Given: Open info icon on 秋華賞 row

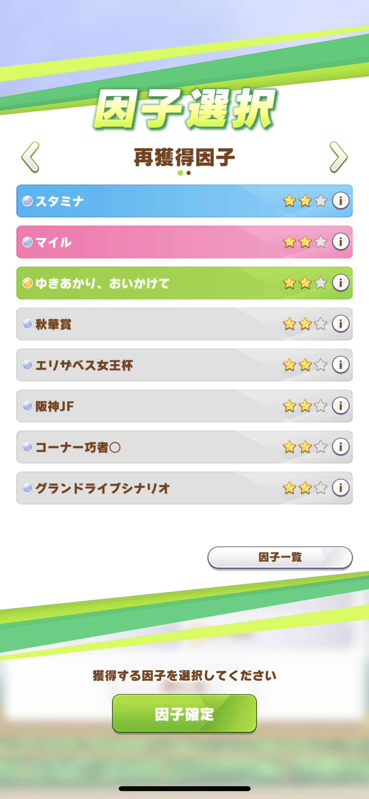Looking at the screenshot, I should click(340, 324).
